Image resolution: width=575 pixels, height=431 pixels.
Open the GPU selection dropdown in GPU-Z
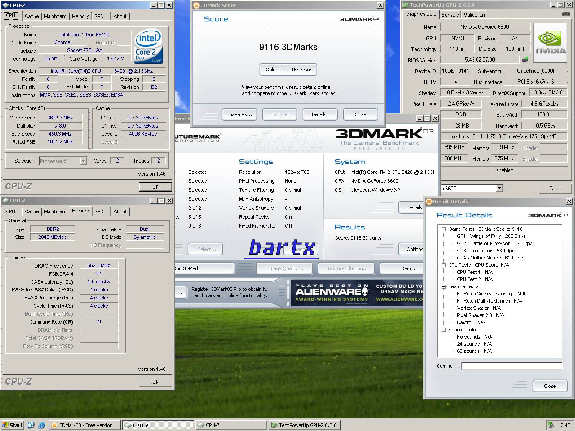pos(499,189)
